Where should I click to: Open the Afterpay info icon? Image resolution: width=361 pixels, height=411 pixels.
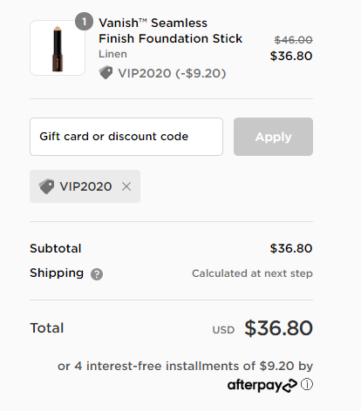point(307,384)
